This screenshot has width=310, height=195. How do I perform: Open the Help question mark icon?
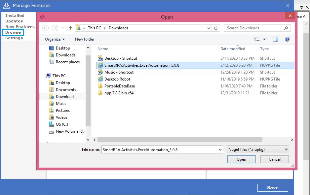click(287, 39)
